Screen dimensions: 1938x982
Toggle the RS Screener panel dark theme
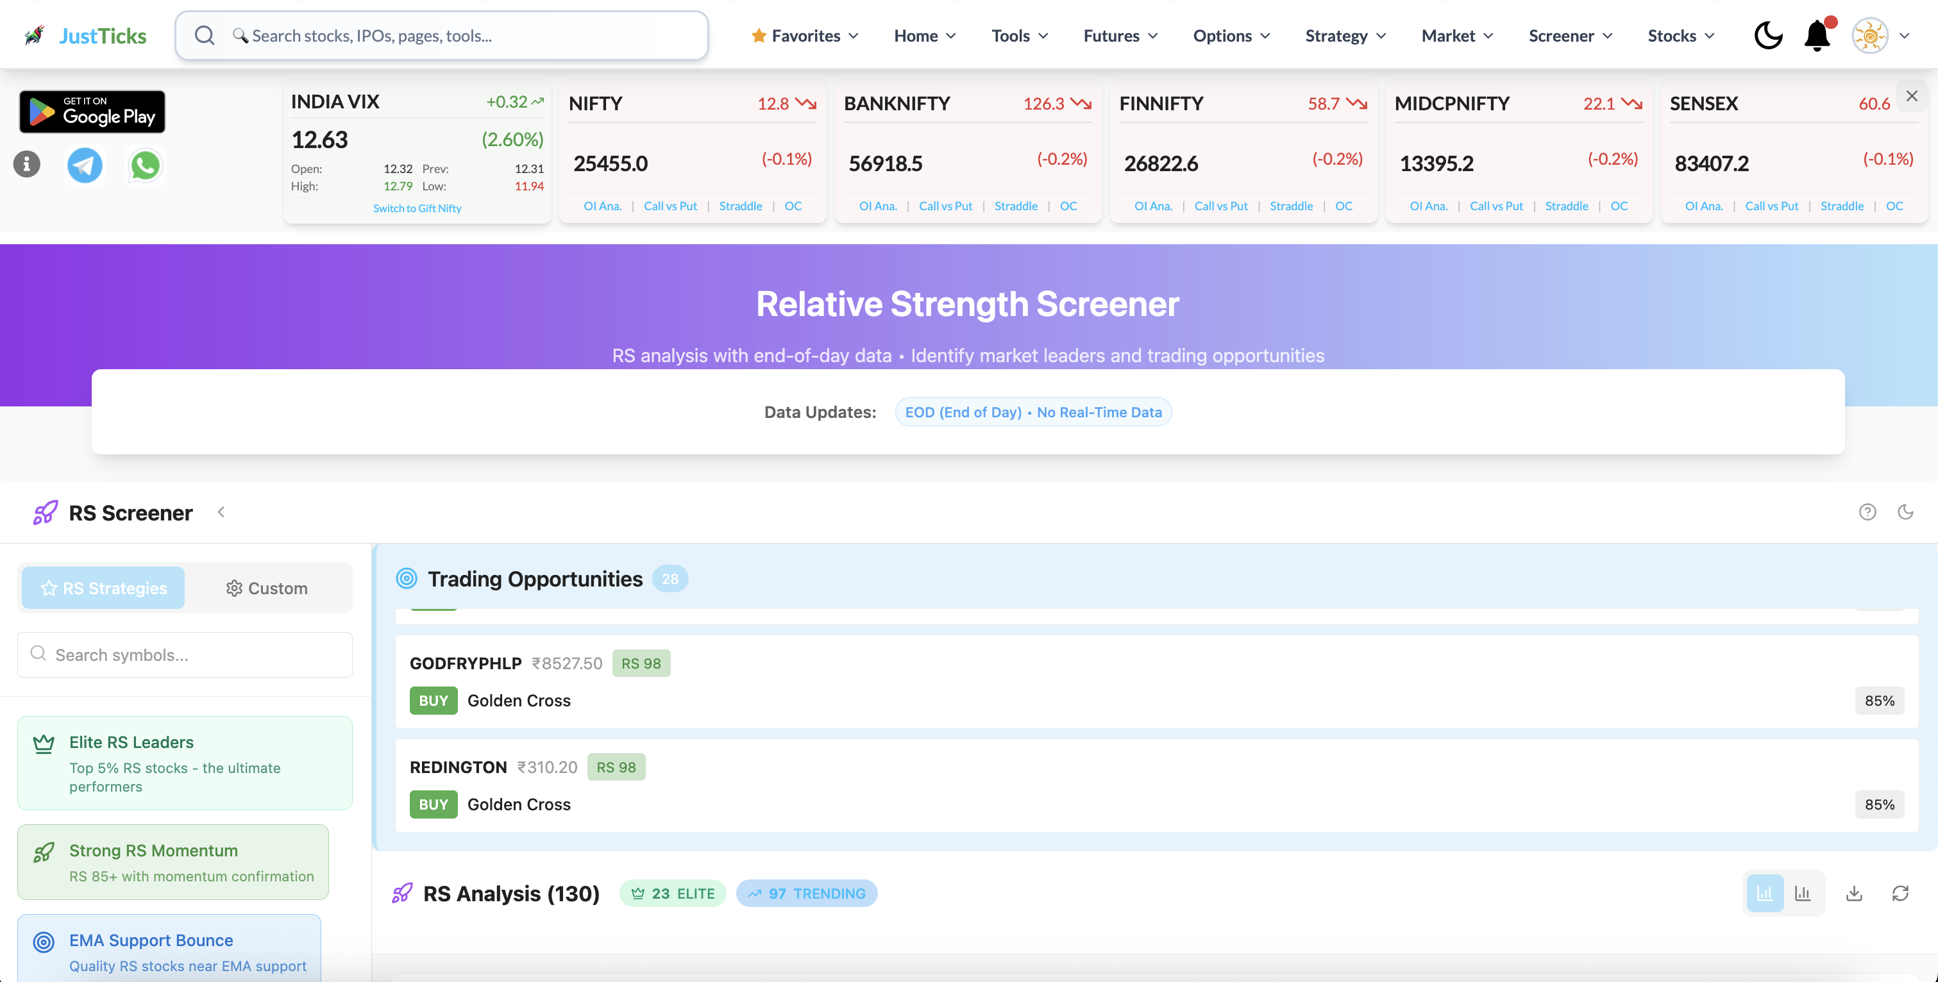click(x=1906, y=512)
